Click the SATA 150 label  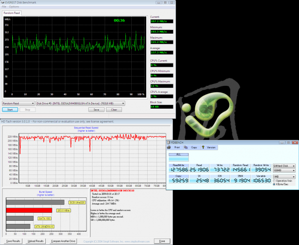click(44, 218)
